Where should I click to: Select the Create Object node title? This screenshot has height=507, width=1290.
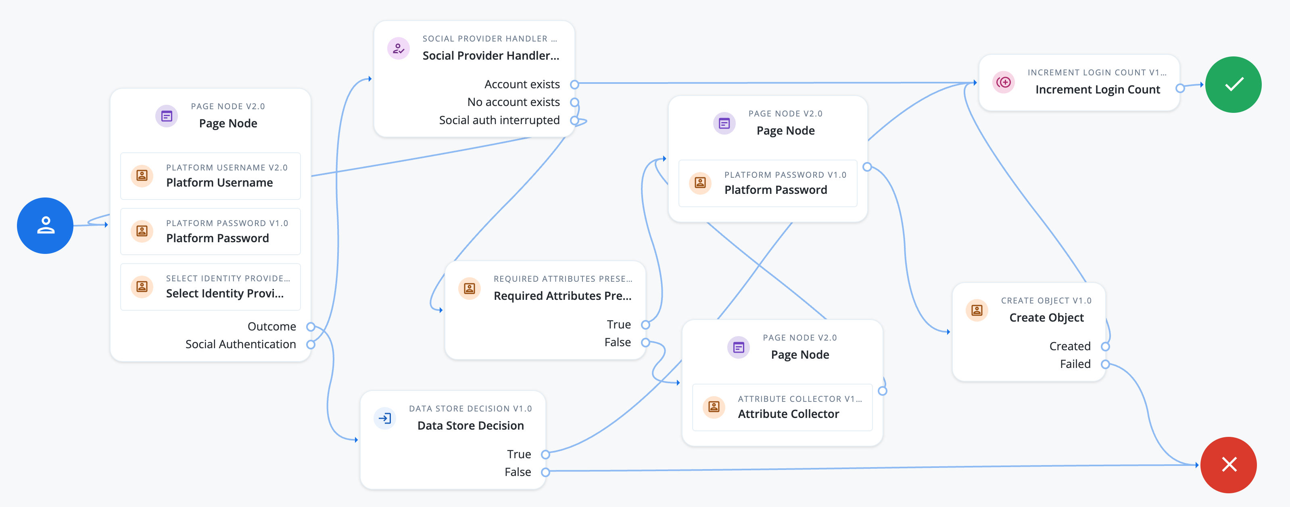coord(1047,318)
